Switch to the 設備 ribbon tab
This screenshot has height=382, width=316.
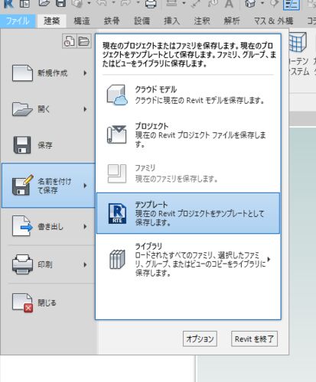[x=142, y=21]
